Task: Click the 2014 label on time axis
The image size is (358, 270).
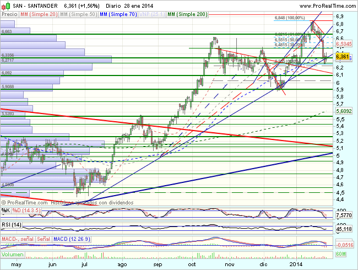Action: pos(296,264)
